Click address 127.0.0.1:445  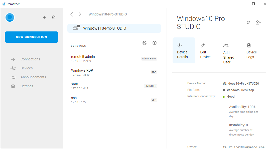[x=79, y=88]
